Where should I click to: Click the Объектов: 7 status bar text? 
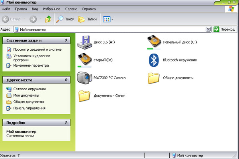pos(10,155)
